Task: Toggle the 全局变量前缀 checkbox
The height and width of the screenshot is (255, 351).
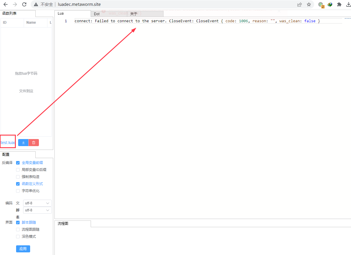Action: 18,163
